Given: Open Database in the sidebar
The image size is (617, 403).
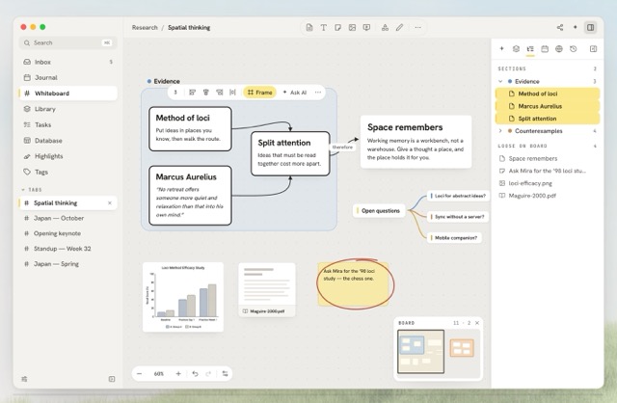Looking at the screenshot, I should pos(68,141).
